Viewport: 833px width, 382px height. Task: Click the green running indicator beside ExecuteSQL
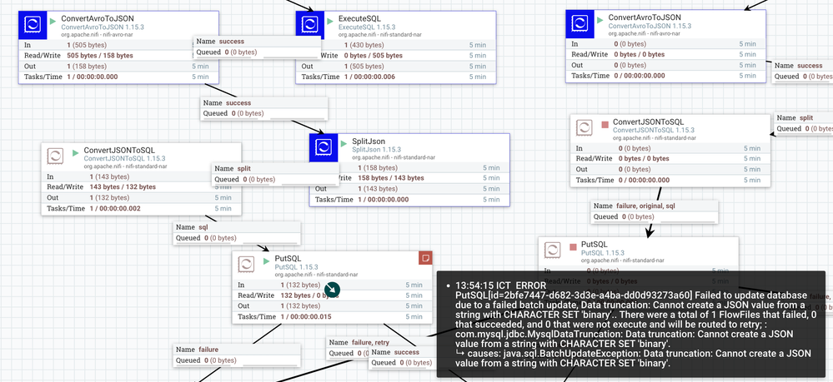[330, 22]
